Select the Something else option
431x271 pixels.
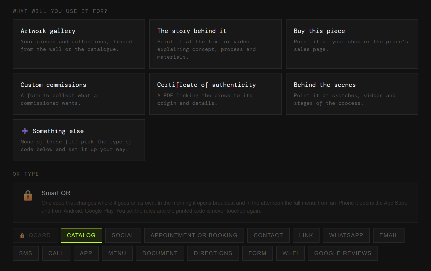(x=79, y=140)
